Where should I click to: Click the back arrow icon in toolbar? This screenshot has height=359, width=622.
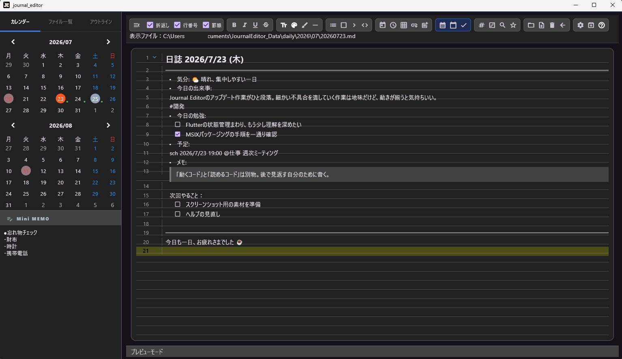[562, 25]
